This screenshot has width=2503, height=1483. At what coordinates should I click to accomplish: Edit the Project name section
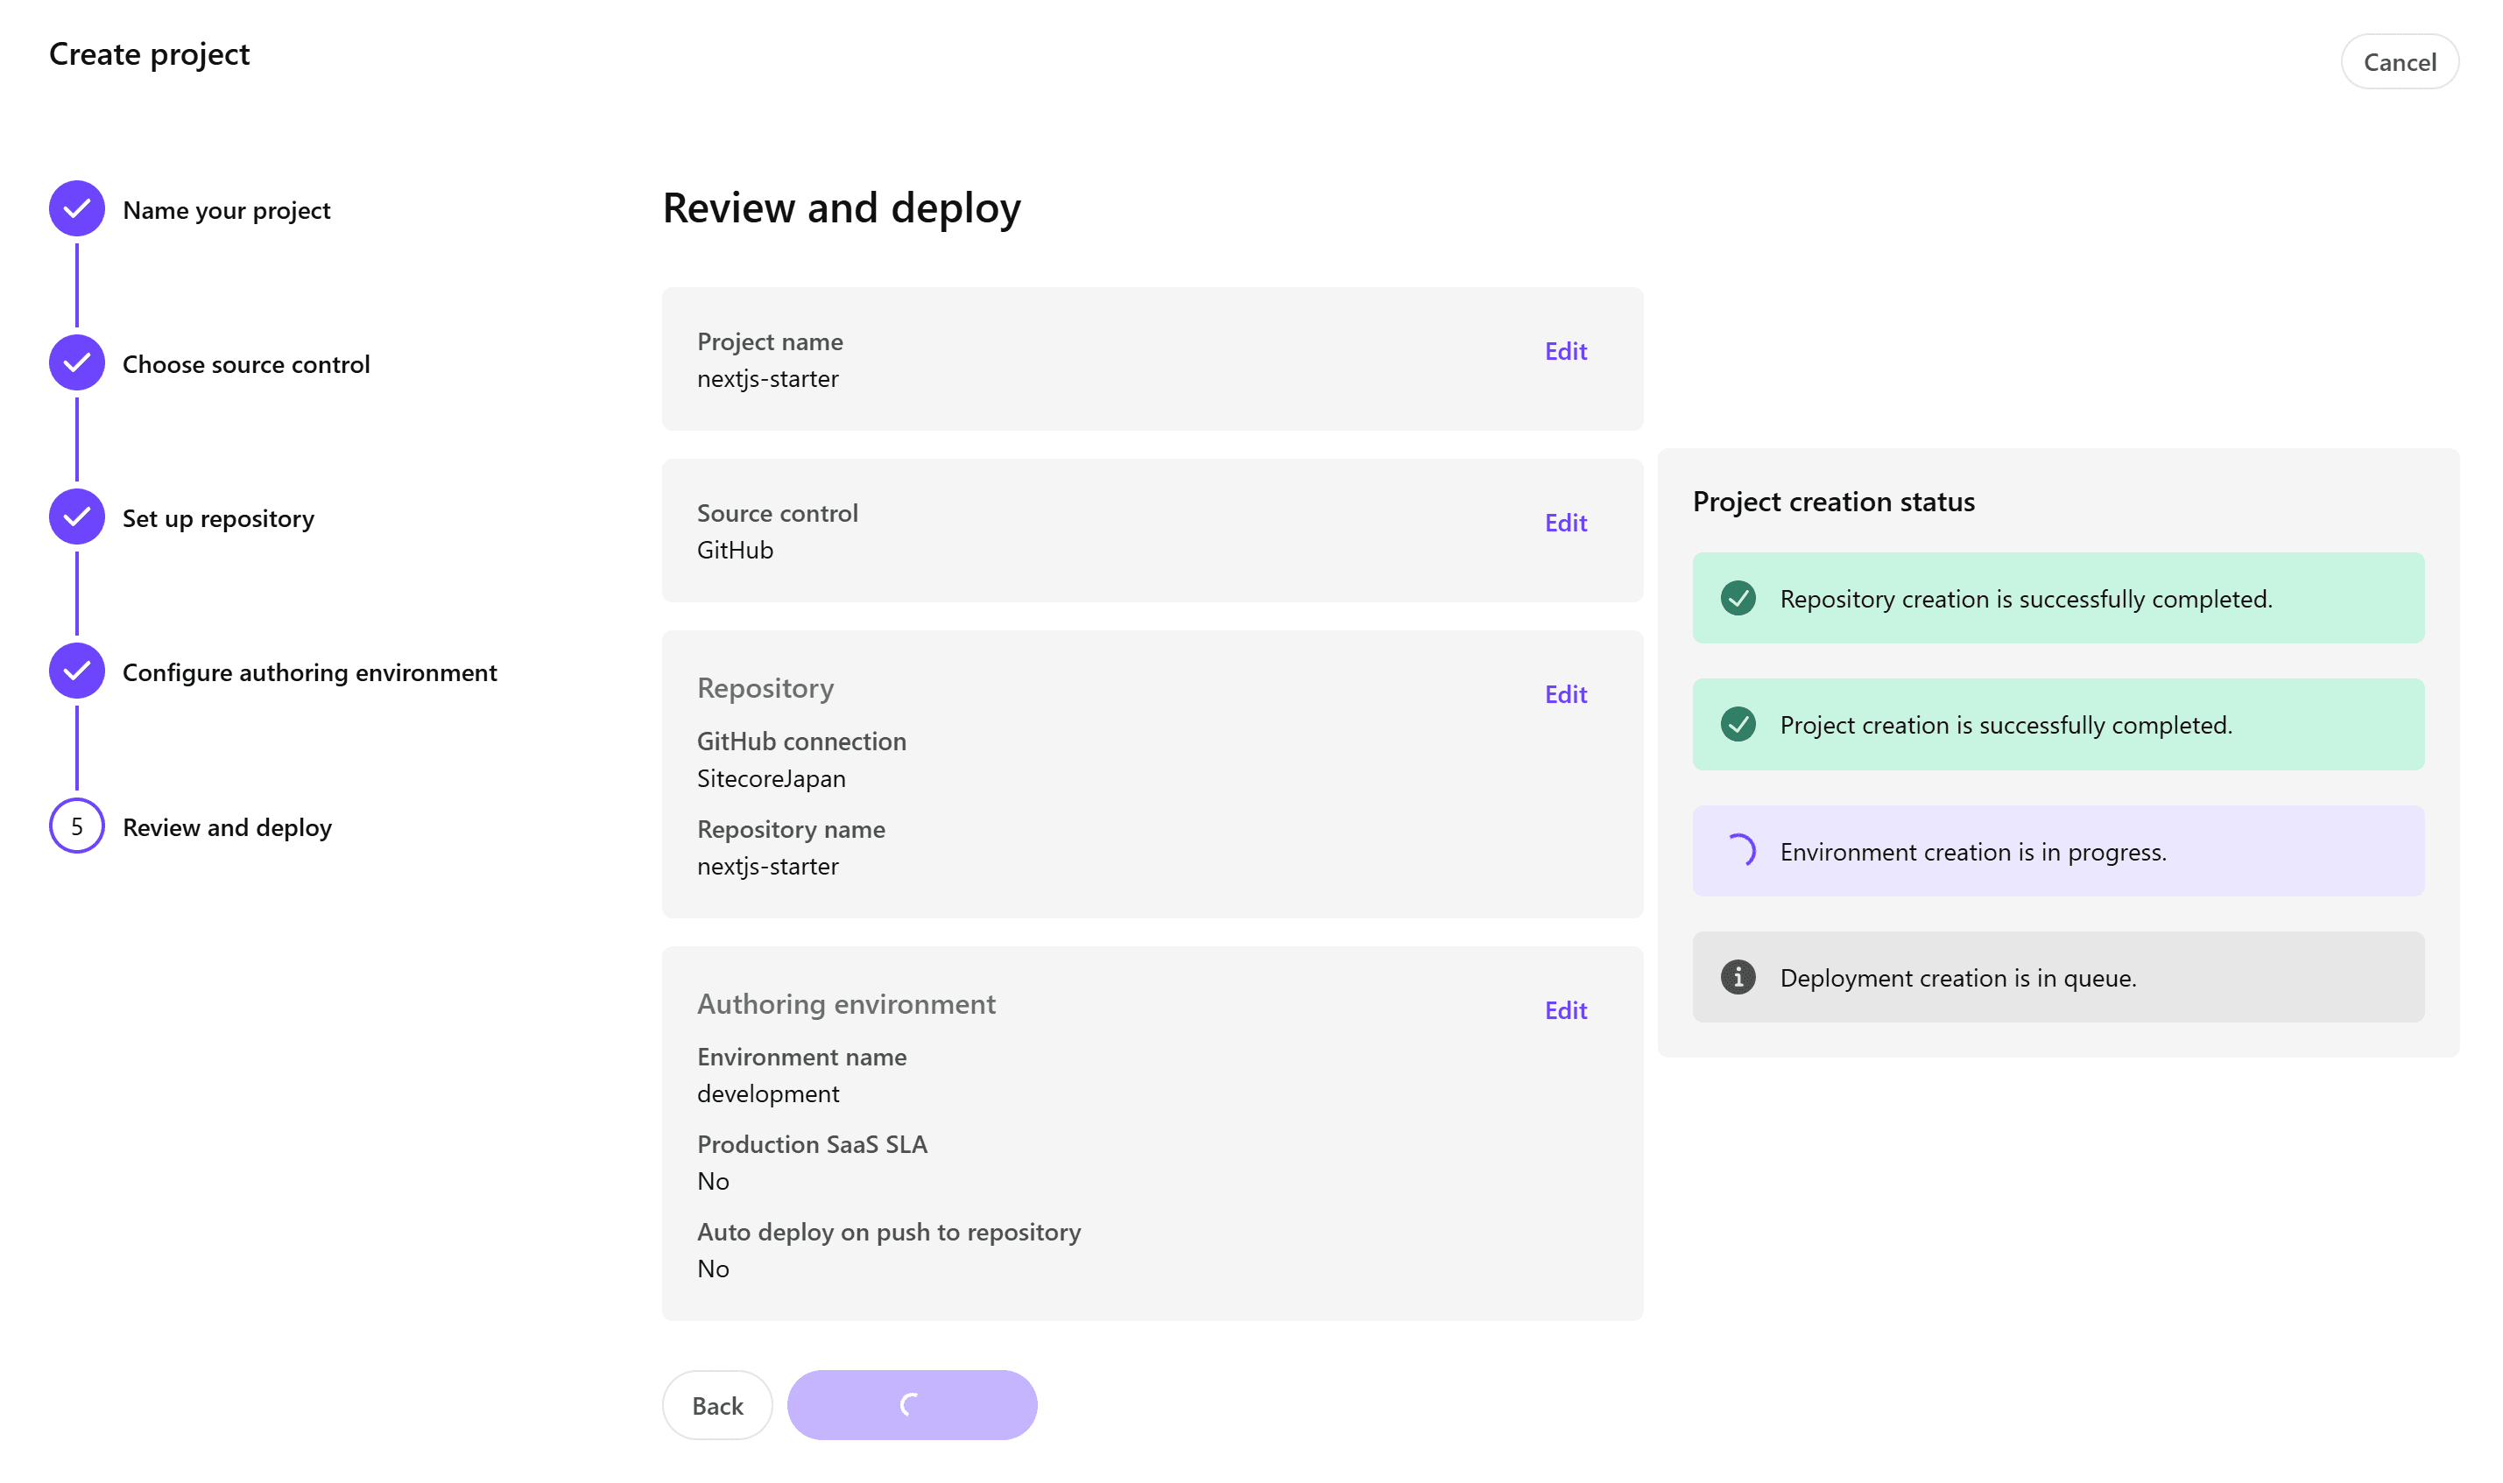click(x=1565, y=351)
